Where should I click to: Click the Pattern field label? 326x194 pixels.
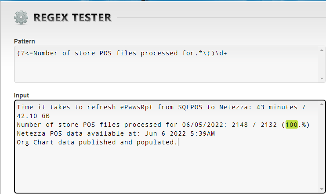pos(25,41)
